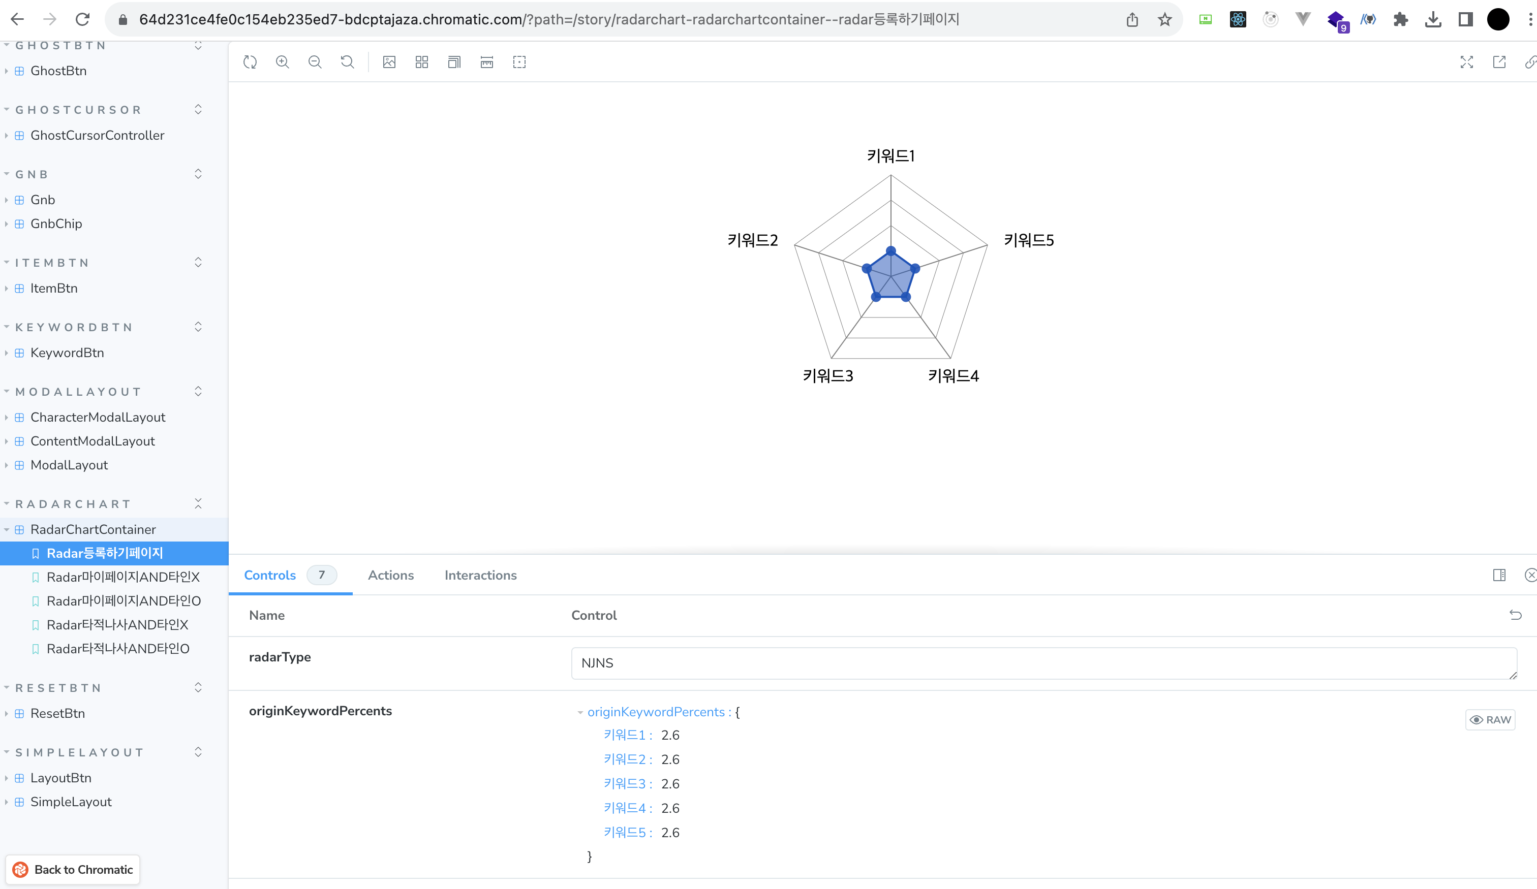Switch to the Actions tab
1537x889 pixels.
point(390,575)
